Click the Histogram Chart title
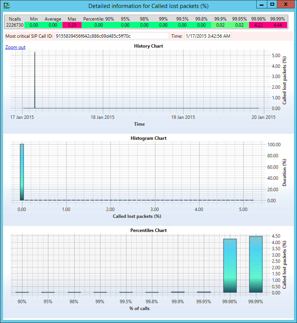This screenshot has height=323, width=297. click(x=148, y=138)
